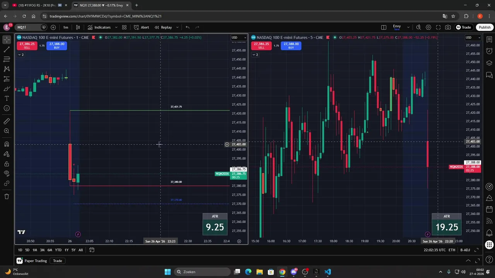This screenshot has width=495, height=278.
Task: Expand the right chart's indicator legend
Action: click(255, 55)
